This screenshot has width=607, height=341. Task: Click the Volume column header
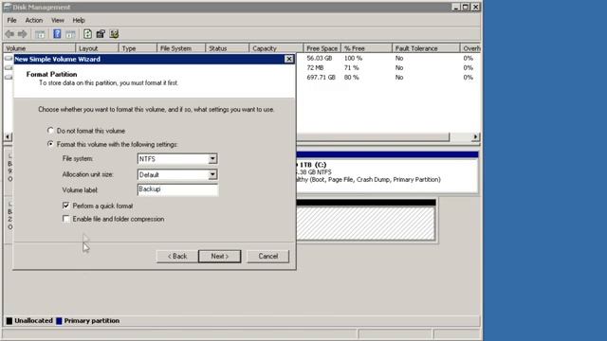pos(39,48)
